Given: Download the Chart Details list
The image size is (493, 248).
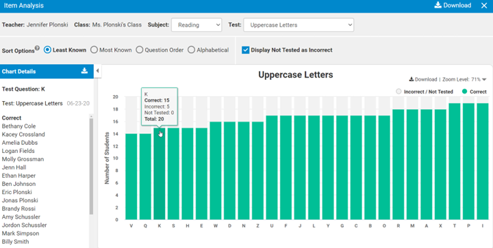Looking at the screenshot, I should pos(84,71).
